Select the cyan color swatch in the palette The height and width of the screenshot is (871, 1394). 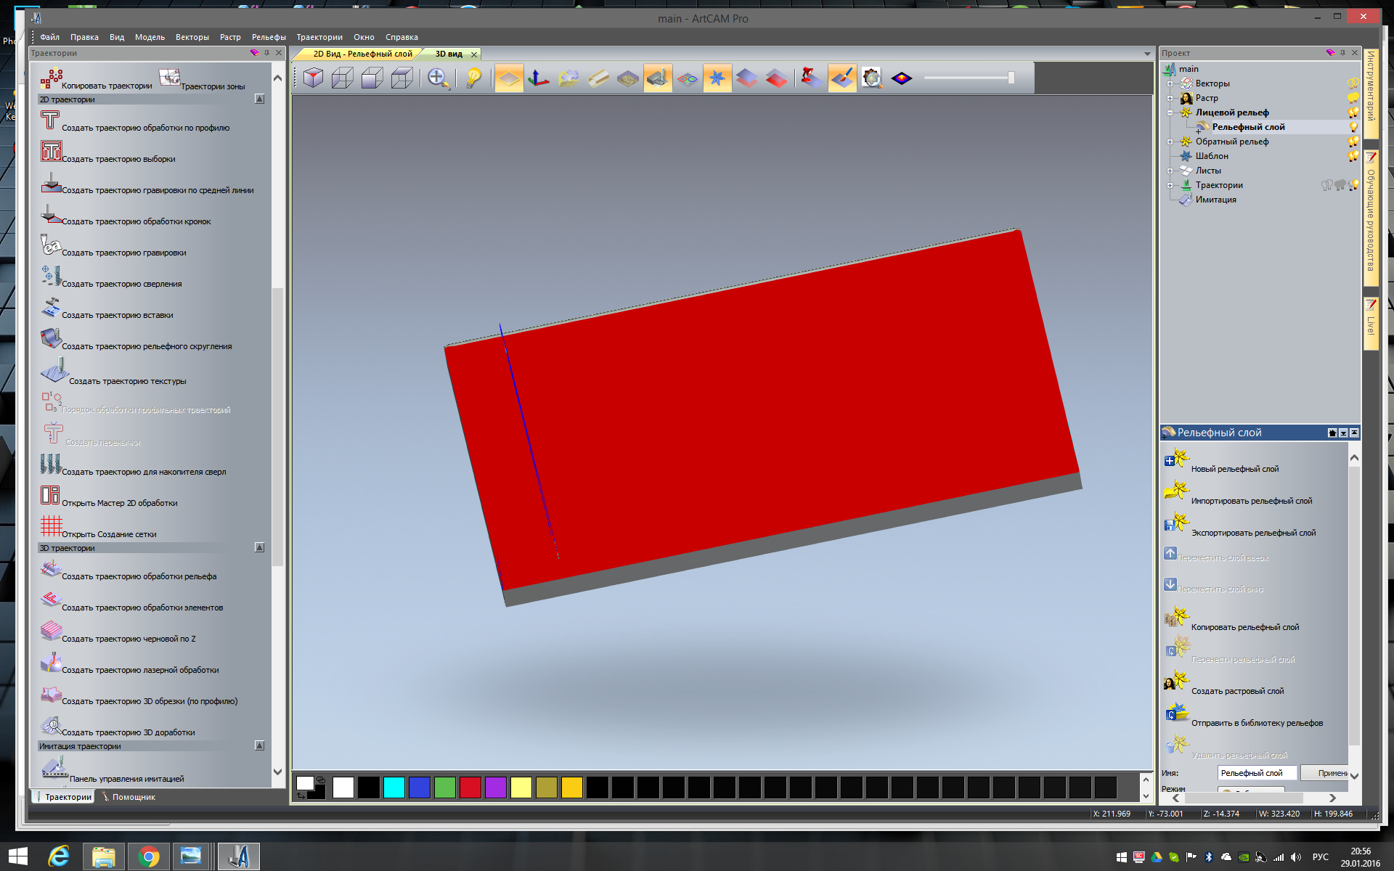(x=394, y=788)
